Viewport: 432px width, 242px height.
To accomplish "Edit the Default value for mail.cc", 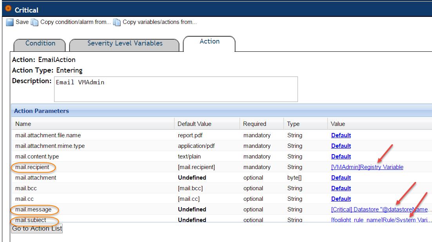I will click(x=341, y=199).
